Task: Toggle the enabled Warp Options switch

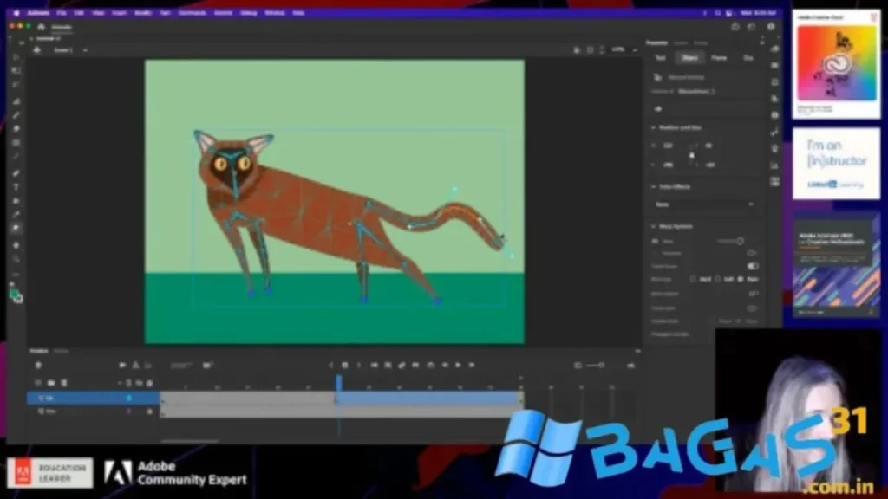Action: point(752,266)
